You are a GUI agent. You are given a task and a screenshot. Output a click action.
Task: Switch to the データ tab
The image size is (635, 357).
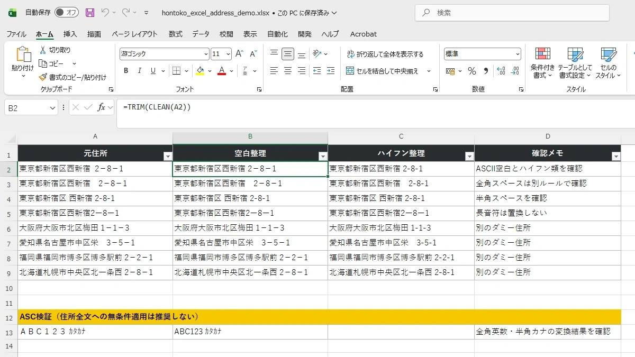pyautogui.click(x=201, y=34)
